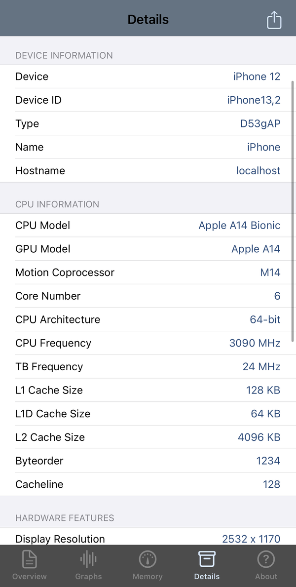Tap the 4096 KB value
296x587 pixels.
(x=259, y=437)
